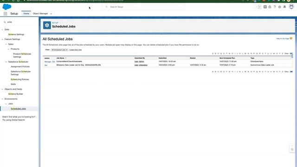Click Del for Metalytics Data Loader job

click(46, 65)
